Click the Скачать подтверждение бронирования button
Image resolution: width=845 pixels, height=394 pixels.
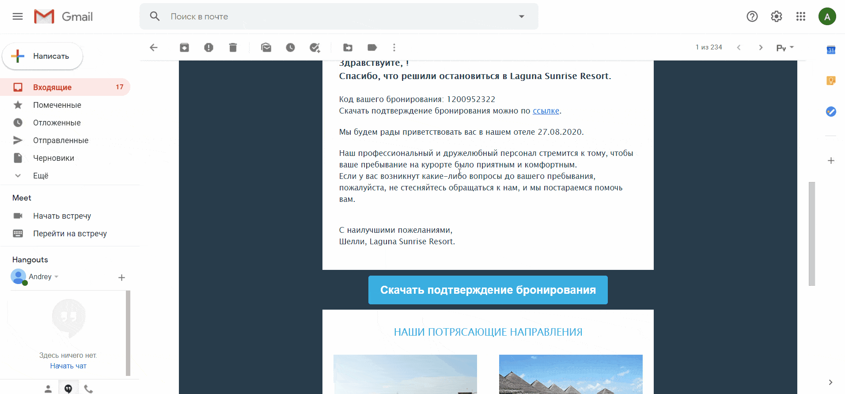(488, 290)
